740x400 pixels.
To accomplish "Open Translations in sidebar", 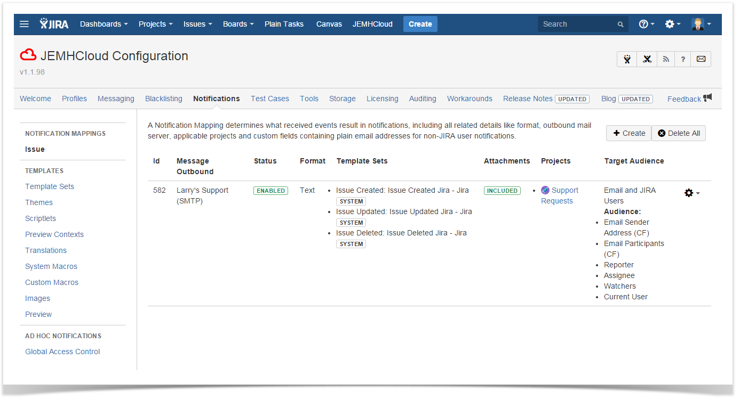I will click(x=46, y=250).
